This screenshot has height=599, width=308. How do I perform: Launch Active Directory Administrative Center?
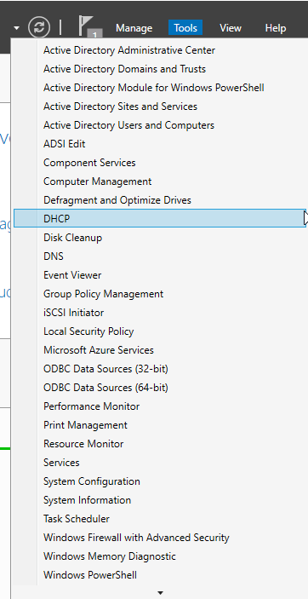tap(160, 50)
